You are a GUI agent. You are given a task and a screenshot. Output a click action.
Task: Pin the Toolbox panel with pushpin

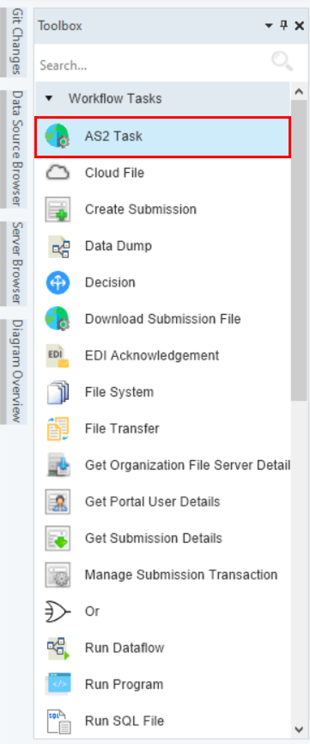(284, 25)
